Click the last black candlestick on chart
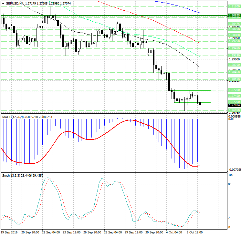 pos(200,104)
